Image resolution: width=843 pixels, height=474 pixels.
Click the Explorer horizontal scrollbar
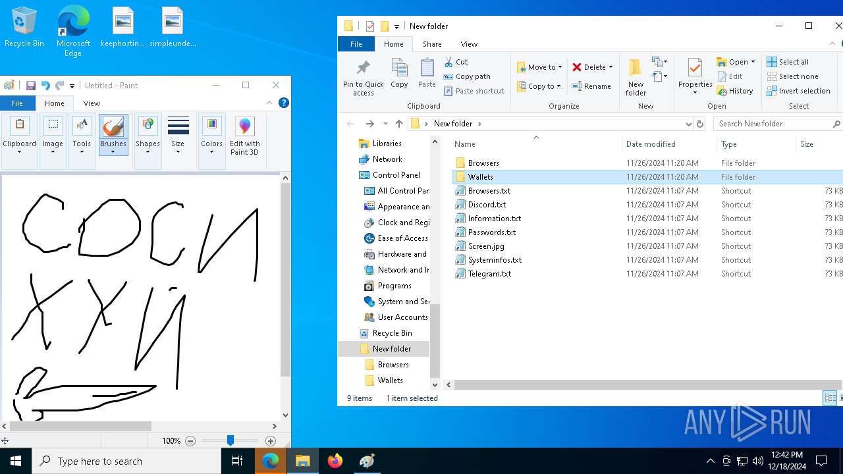pyautogui.click(x=647, y=384)
